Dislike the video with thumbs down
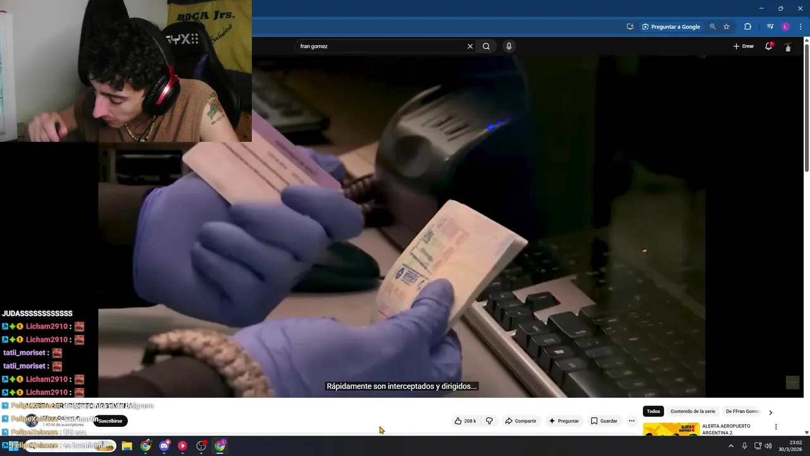 click(489, 421)
